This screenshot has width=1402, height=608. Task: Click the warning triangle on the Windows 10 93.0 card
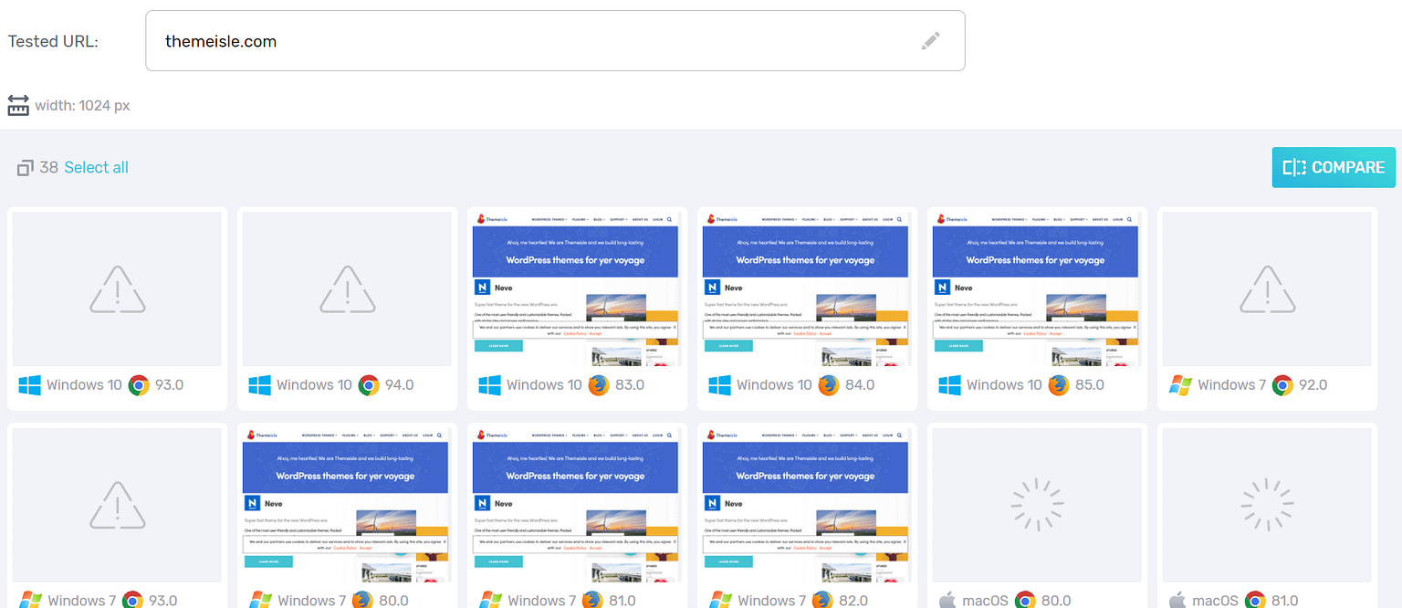pyautogui.click(x=117, y=288)
